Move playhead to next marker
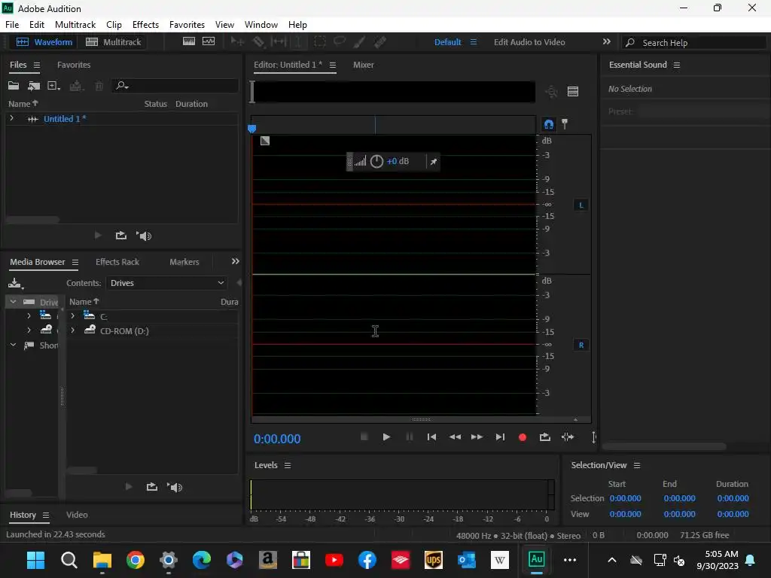The image size is (771, 578). (500, 437)
